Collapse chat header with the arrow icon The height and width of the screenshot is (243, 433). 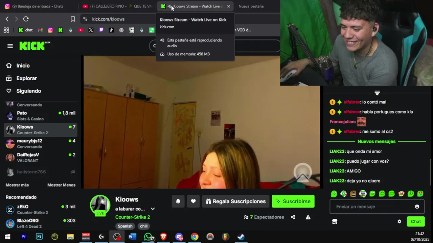[x=377, y=92]
